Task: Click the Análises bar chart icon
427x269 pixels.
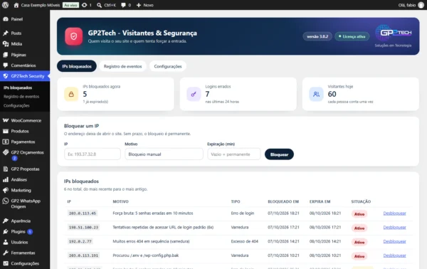Action: [6, 180]
